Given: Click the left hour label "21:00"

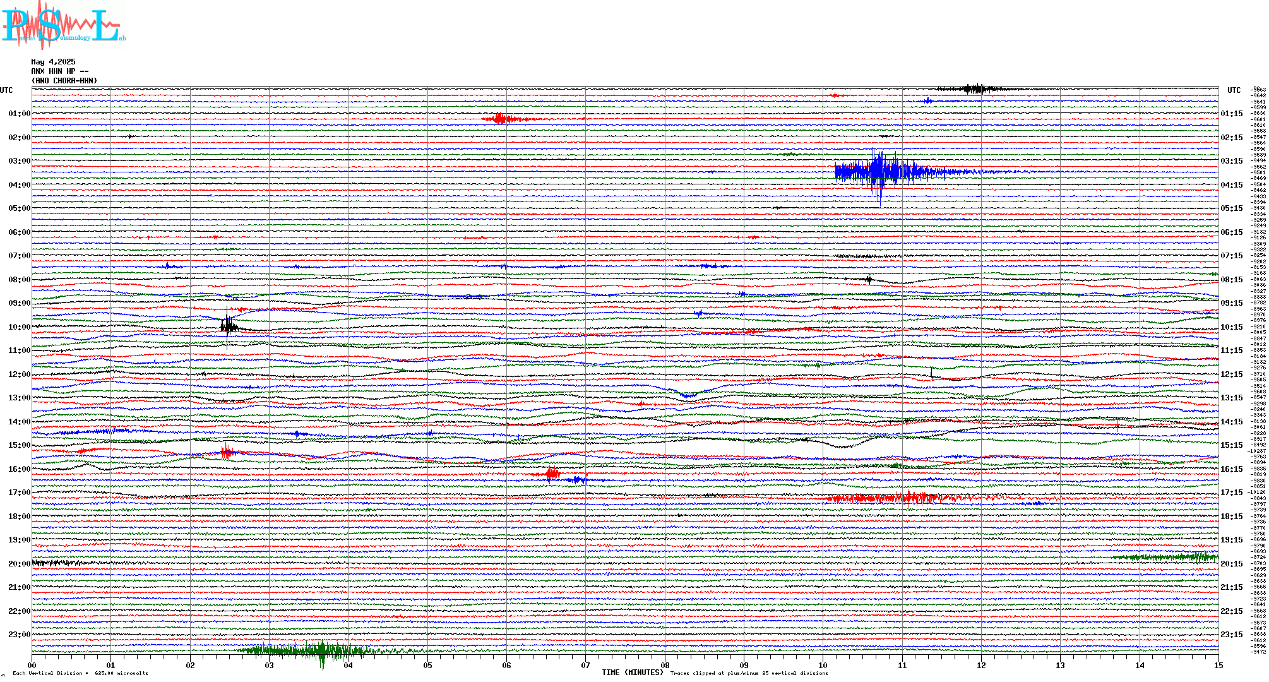Looking at the screenshot, I should (x=20, y=587).
